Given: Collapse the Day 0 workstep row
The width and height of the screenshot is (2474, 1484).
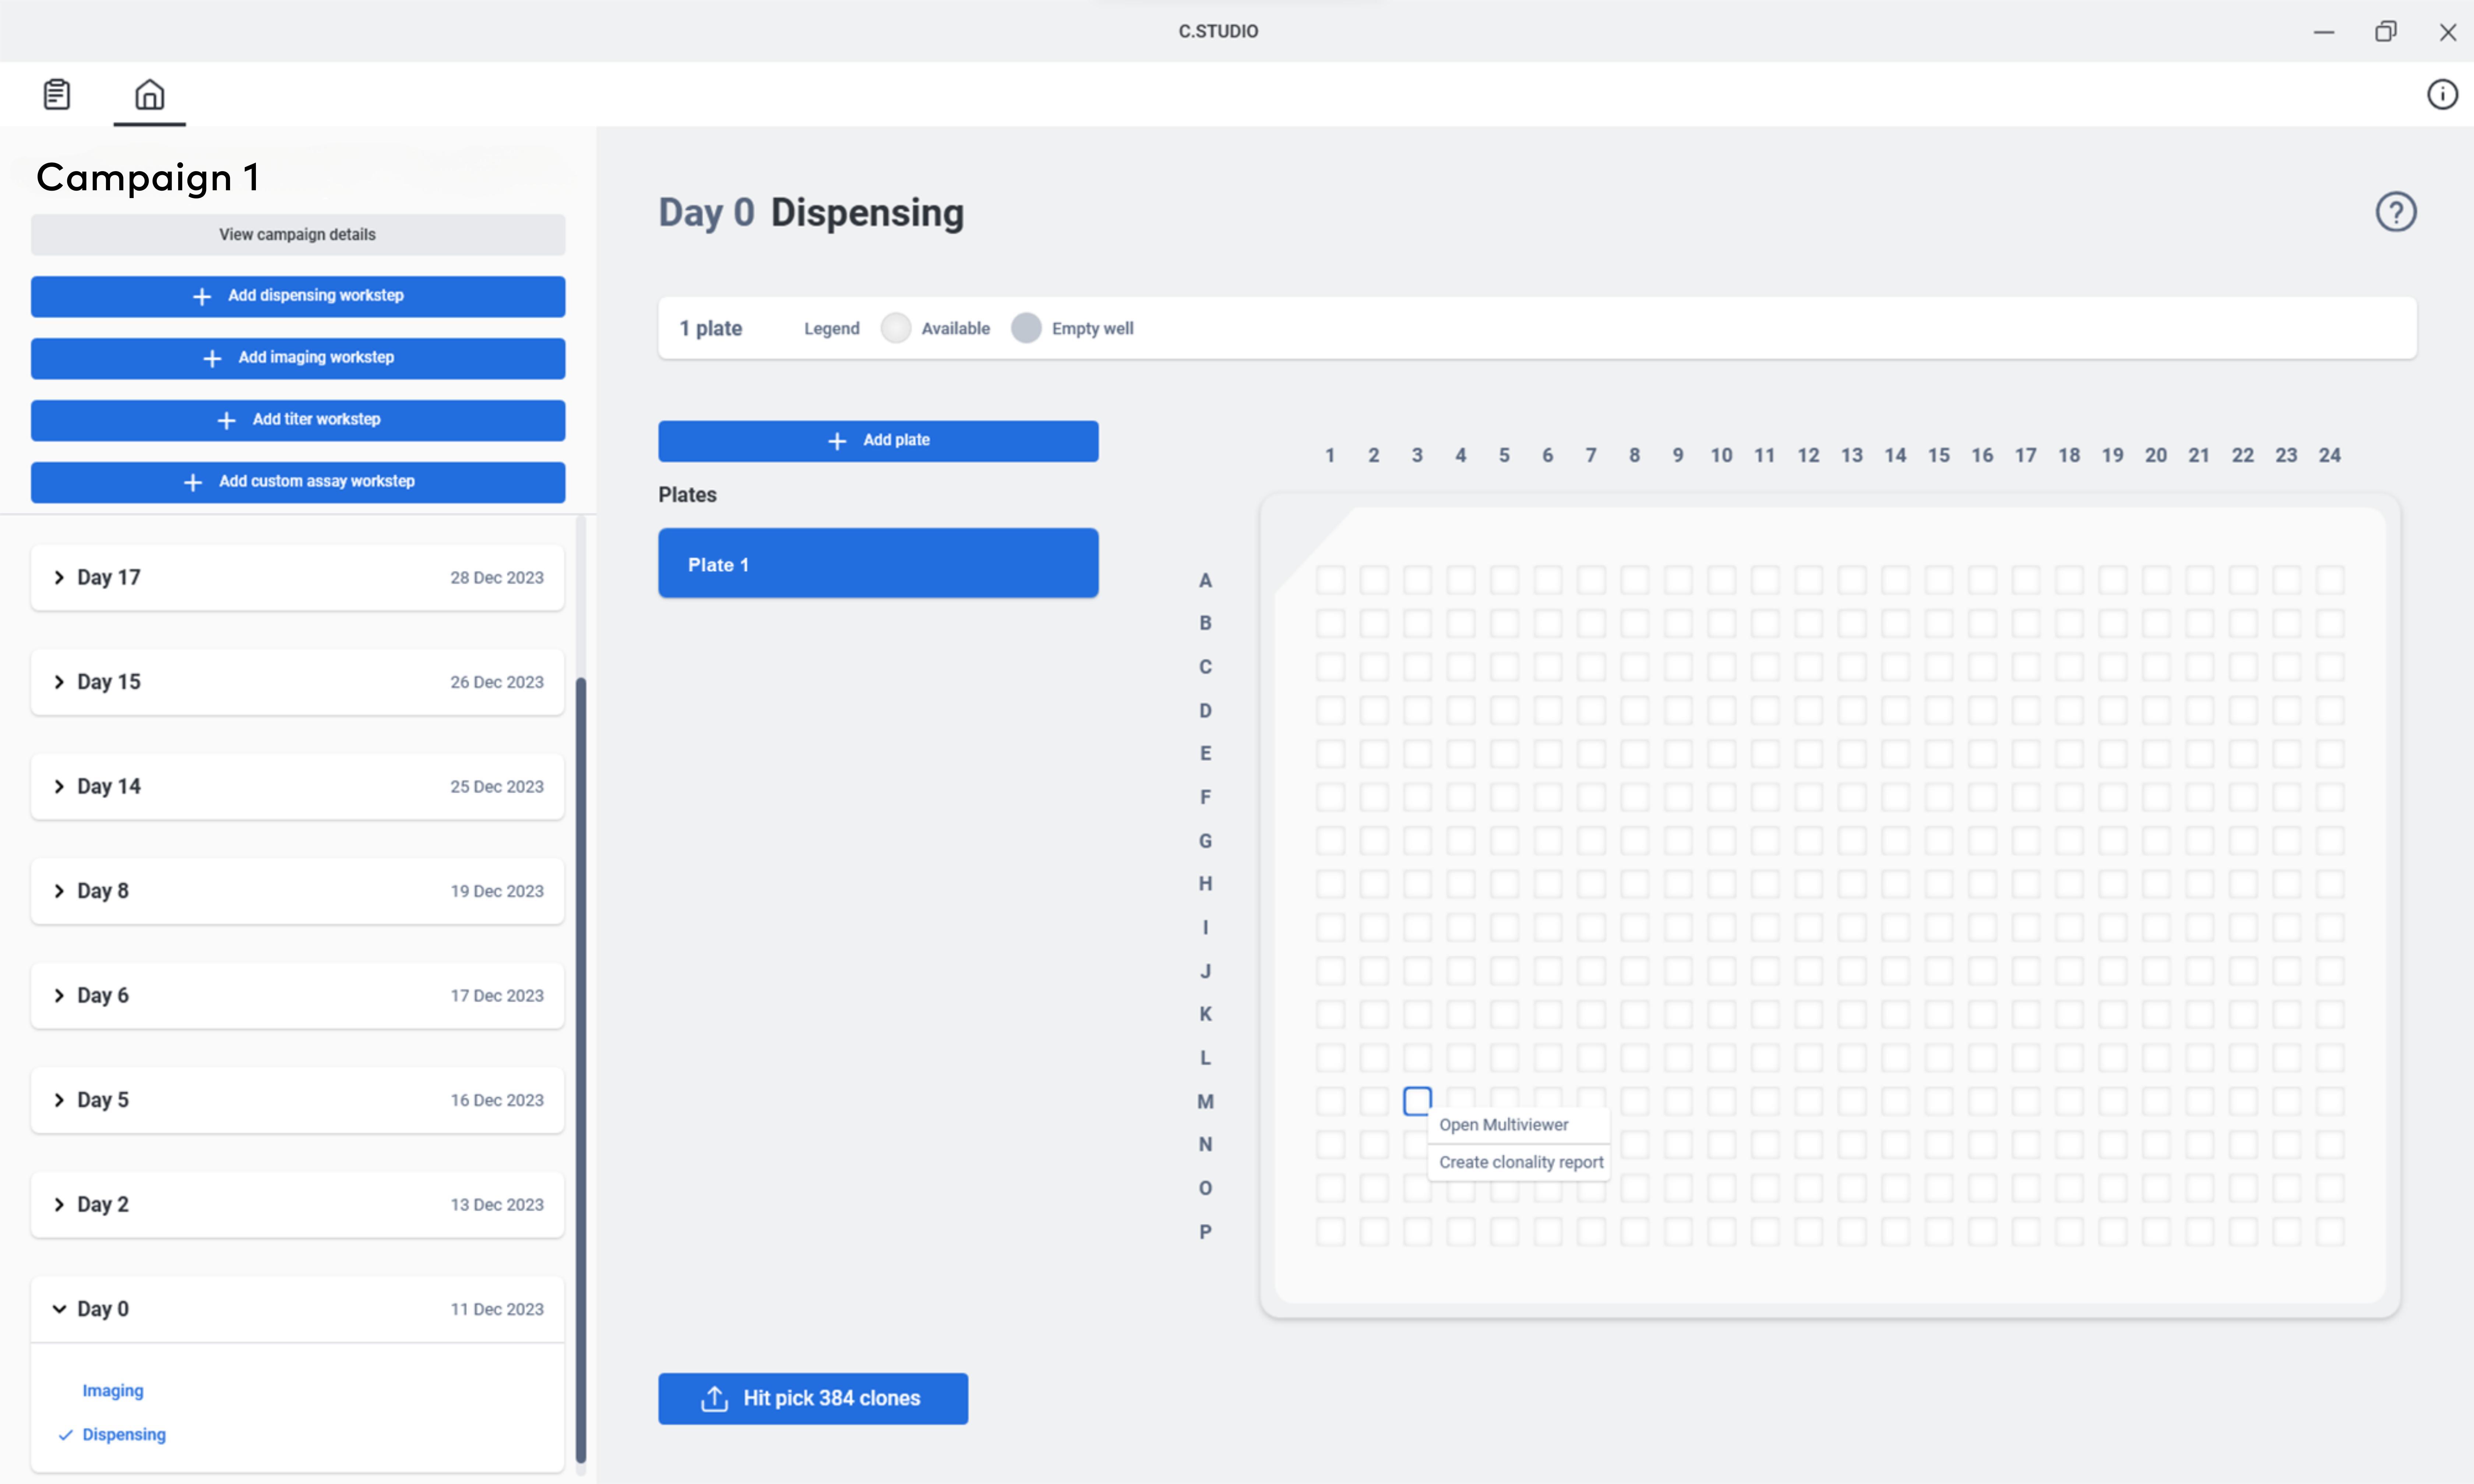Looking at the screenshot, I should (x=297, y=1309).
